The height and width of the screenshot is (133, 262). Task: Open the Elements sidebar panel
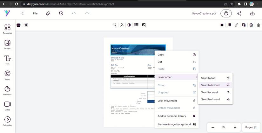[7, 90]
